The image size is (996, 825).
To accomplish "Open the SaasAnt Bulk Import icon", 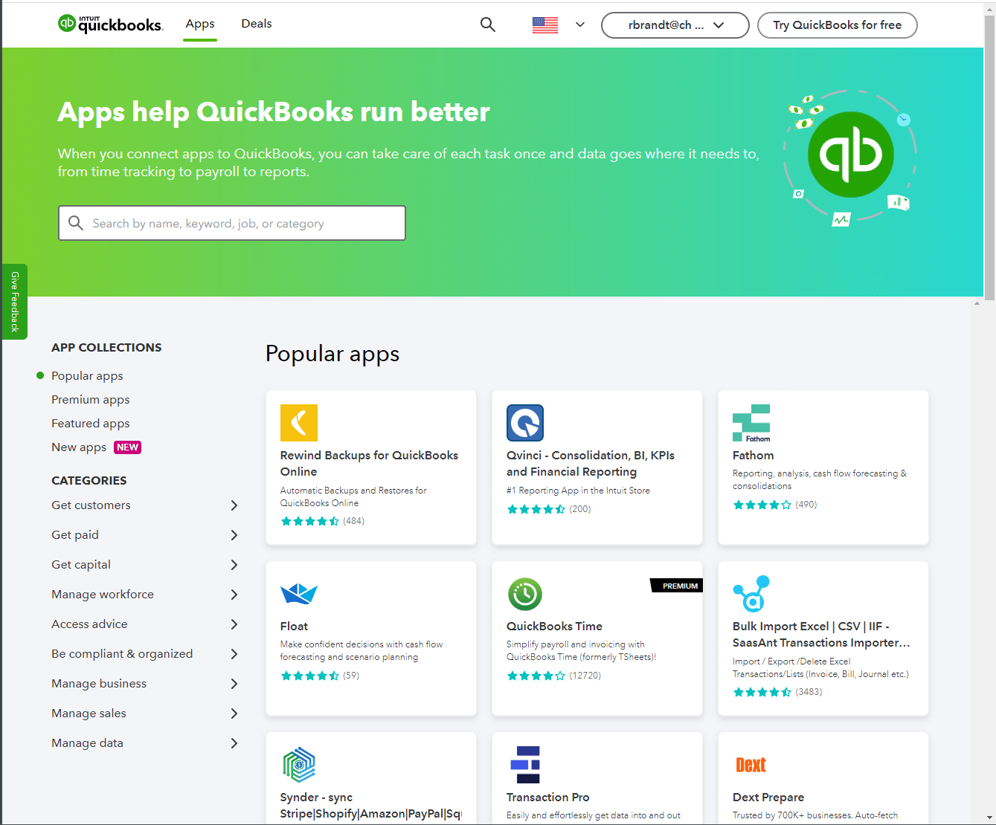I will point(751,594).
